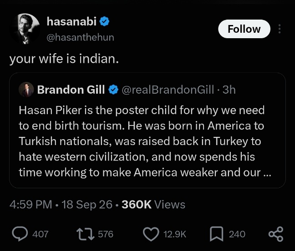Open the @realBrandonGill handle
Viewport: 295px width, 251px height.
[x=168, y=90]
